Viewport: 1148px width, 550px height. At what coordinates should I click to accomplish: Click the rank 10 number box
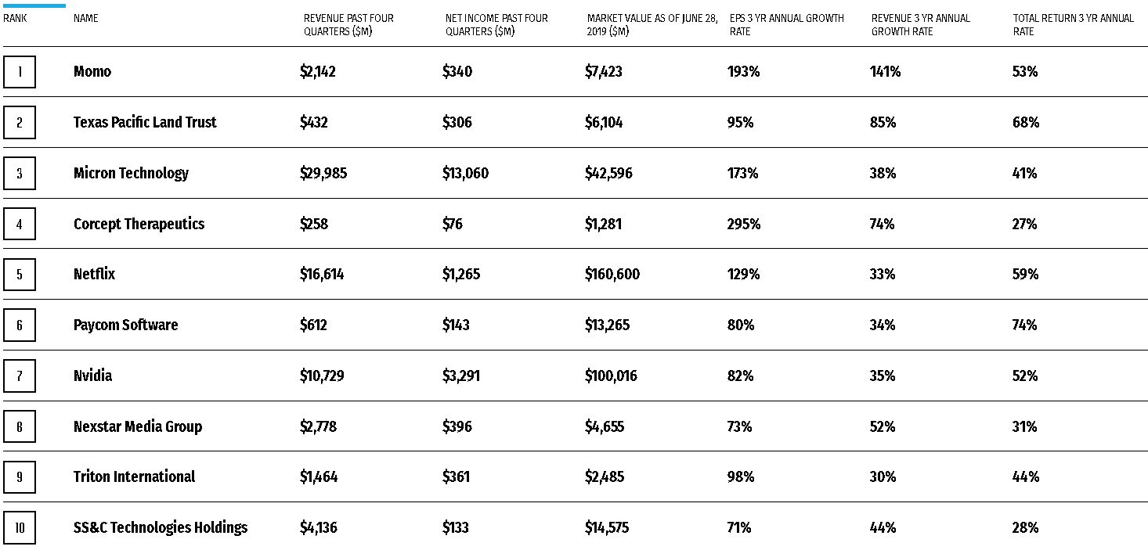tap(20, 528)
